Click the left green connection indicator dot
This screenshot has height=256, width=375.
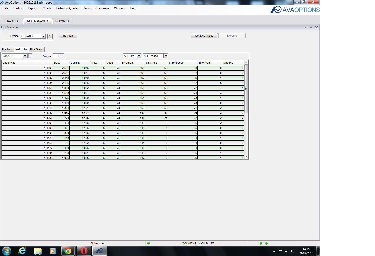[261, 243]
